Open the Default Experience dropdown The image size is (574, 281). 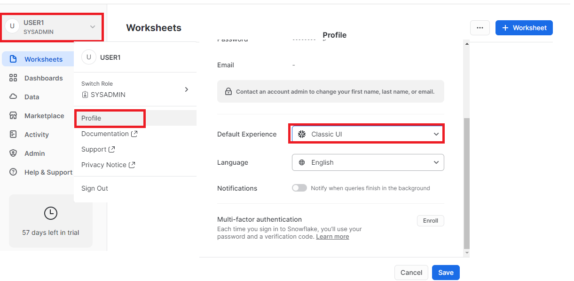coord(367,134)
